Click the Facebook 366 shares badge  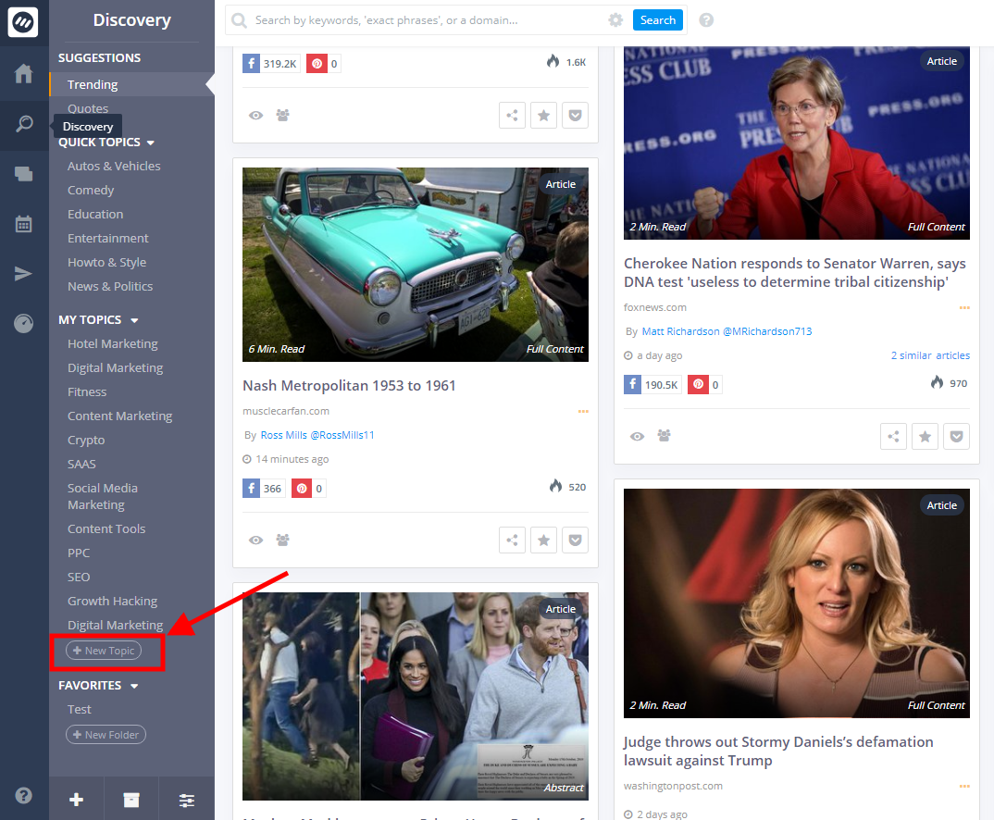click(264, 488)
